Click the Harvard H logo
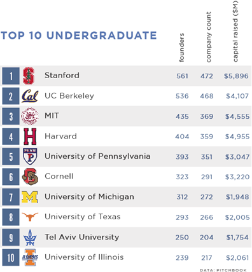The image size is (252, 272). pos(30,137)
